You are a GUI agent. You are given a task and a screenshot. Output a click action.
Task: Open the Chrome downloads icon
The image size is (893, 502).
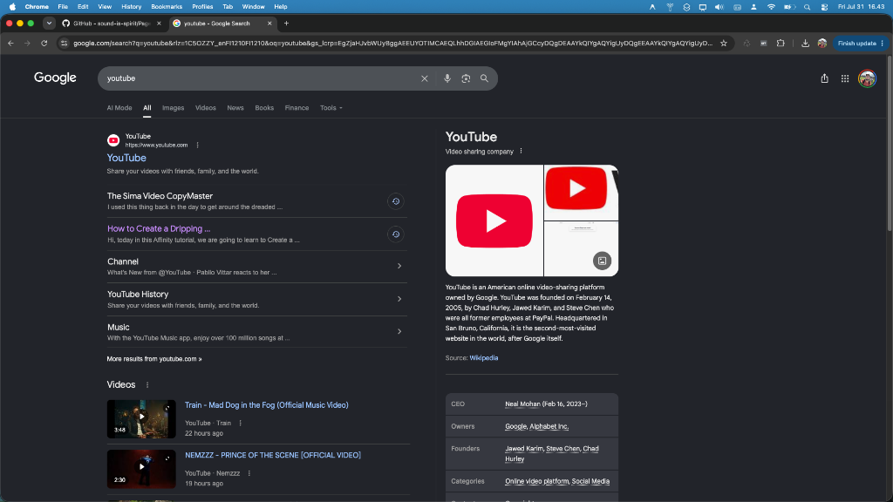coord(805,44)
